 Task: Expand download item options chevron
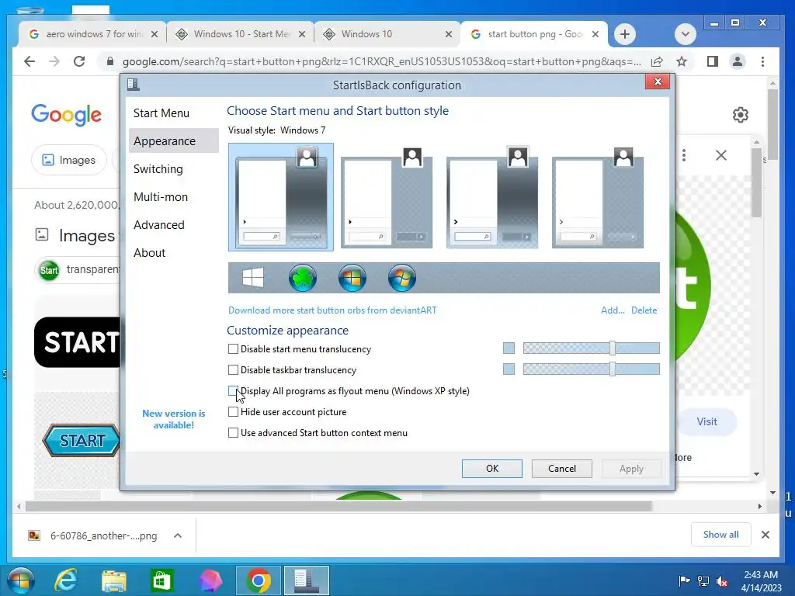tap(178, 535)
